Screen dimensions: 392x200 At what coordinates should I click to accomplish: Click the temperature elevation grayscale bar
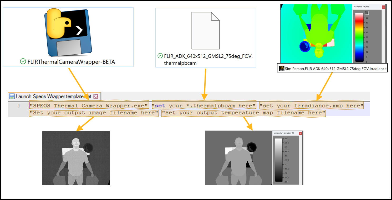tap(278, 160)
